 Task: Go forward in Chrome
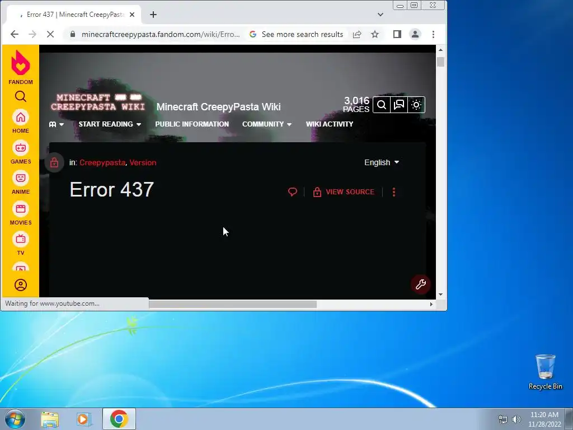click(32, 34)
